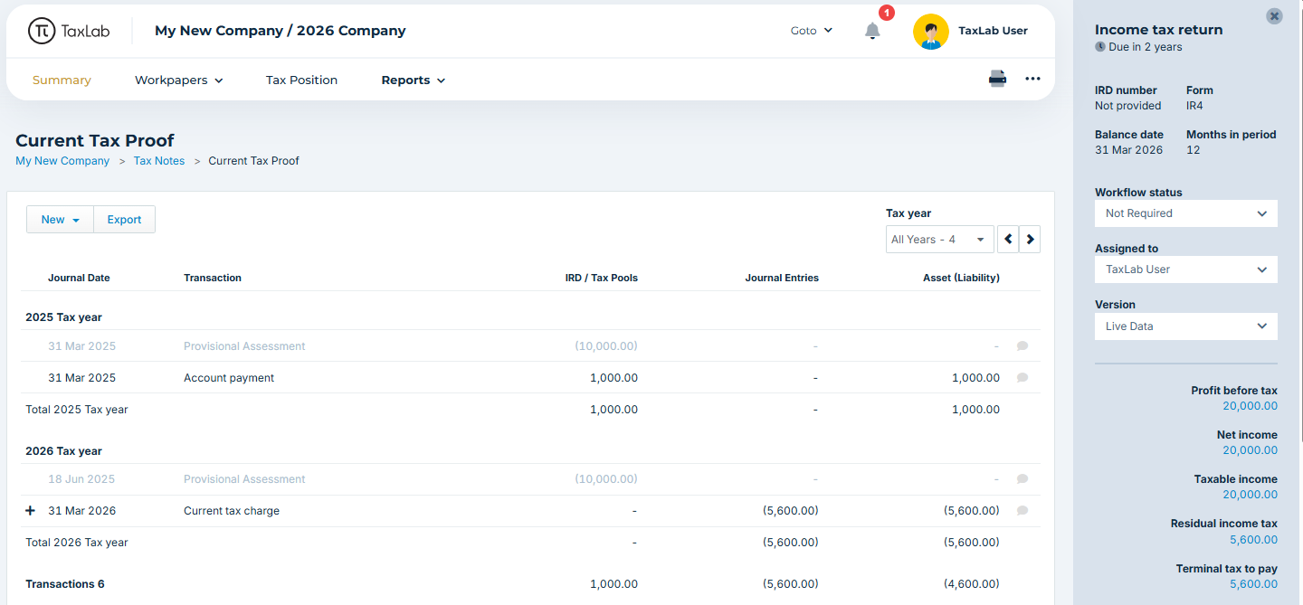Open comment on 18 Jun 2025 Provisional Assessment
Viewport: 1303px width, 605px height.
(x=1022, y=479)
